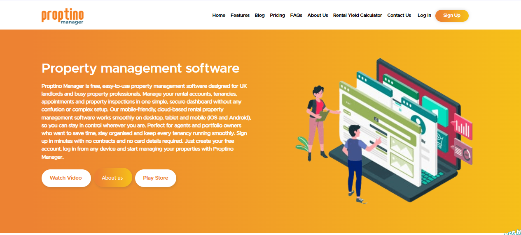Viewport: 521px width, 235px height.
Task: Click the donut chart icon beside the laptop
Action: [x=464, y=153]
